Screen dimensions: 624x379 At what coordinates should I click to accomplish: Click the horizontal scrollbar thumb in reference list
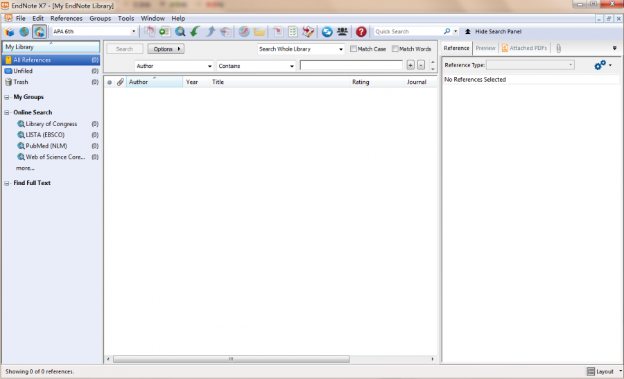tap(232, 359)
